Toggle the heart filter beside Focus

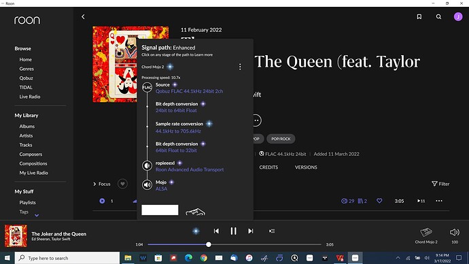click(x=122, y=184)
